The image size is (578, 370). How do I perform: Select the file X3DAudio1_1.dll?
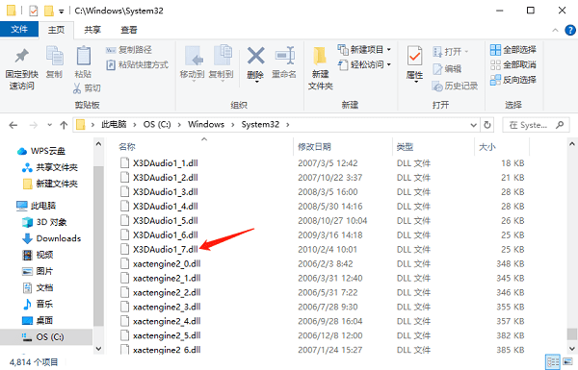pos(166,163)
